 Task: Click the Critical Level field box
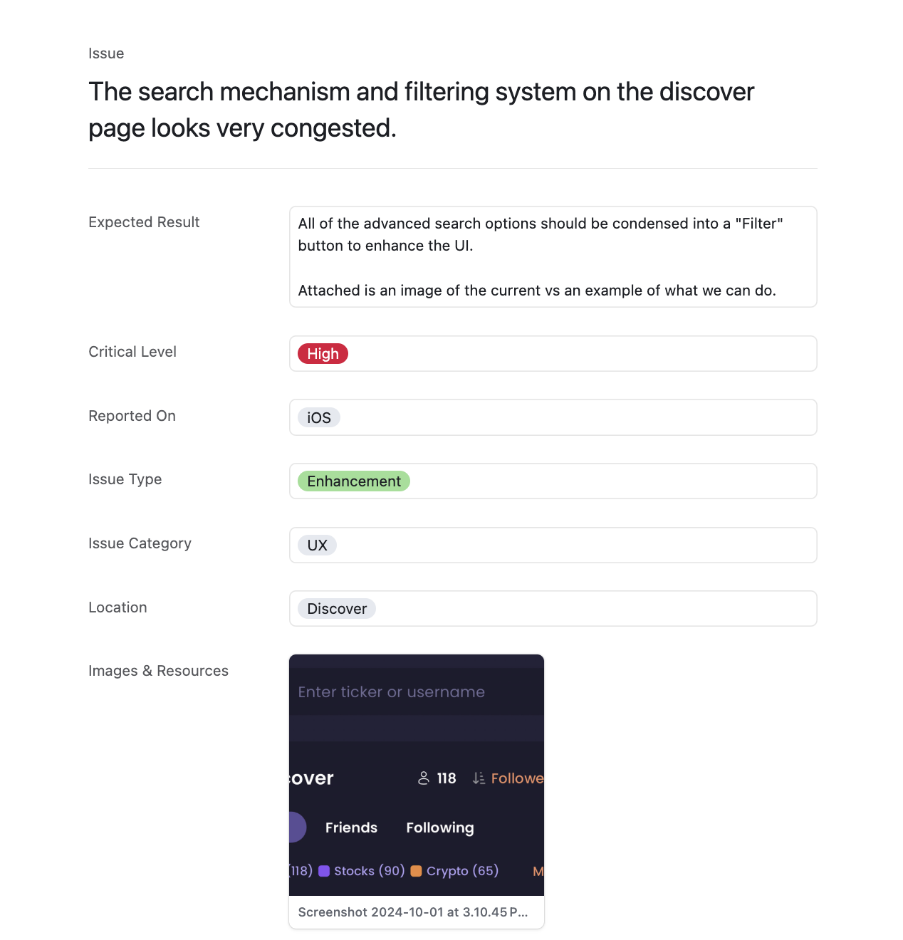click(553, 354)
